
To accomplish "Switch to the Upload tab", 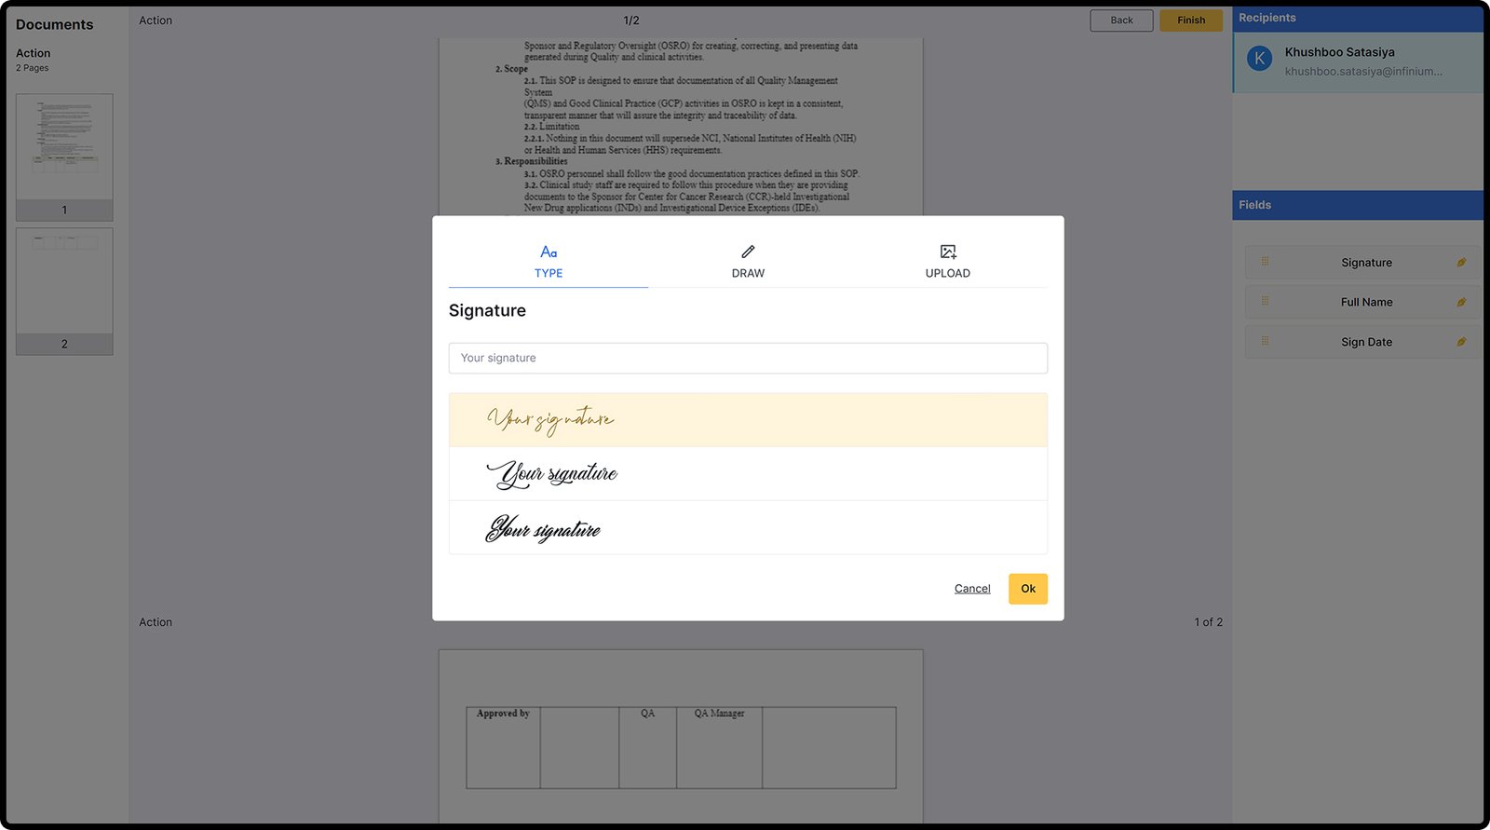I will coord(947,261).
